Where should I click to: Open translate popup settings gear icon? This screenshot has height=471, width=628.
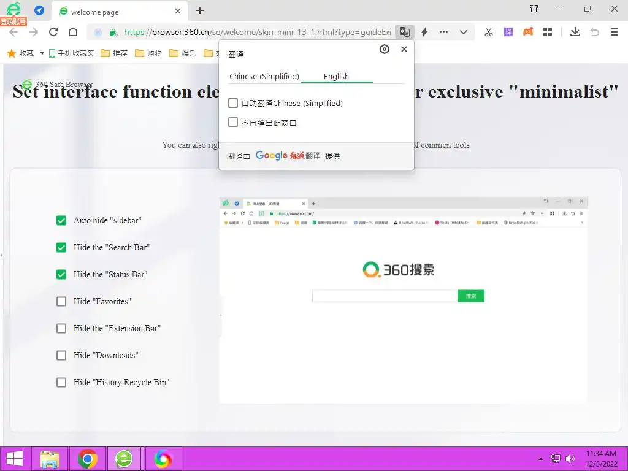385,49
